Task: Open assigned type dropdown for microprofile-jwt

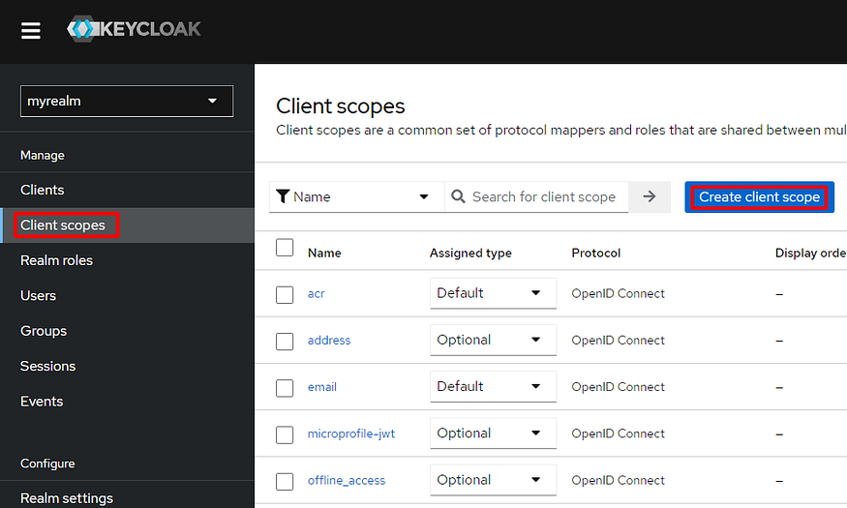Action: coord(493,433)
